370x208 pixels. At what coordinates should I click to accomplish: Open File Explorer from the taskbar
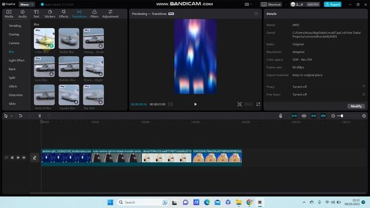coord(239,202)
